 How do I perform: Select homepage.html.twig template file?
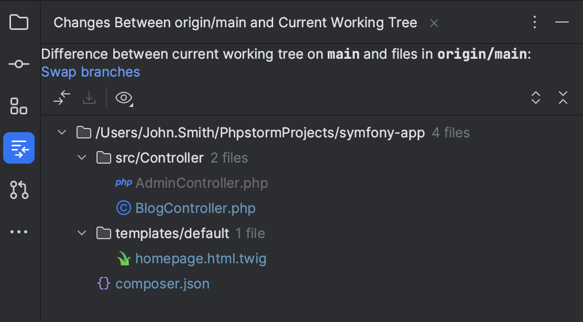coord(201,258)
